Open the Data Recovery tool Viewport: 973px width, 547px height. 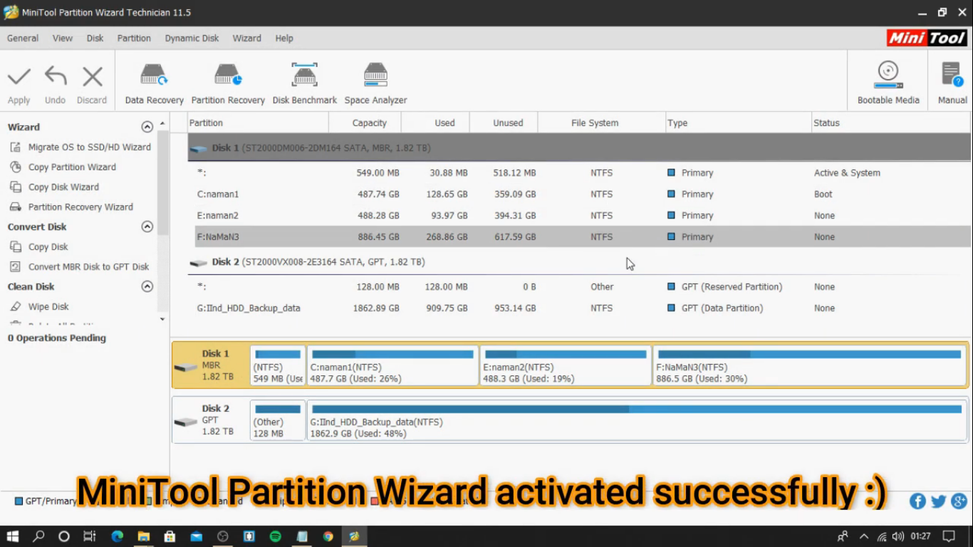point(153,80)
